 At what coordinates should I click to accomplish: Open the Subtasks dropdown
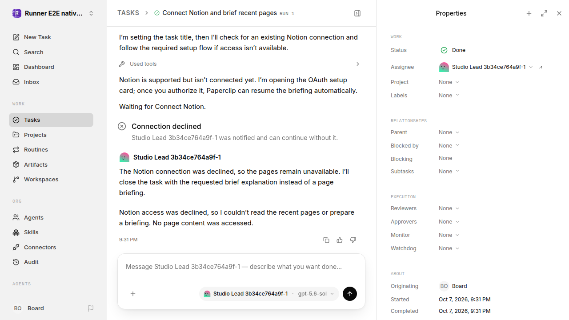(x=449, y=172)
